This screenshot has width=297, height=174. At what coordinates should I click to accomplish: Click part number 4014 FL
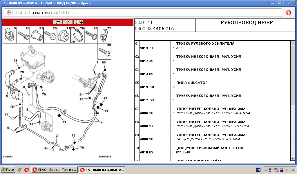147,48
